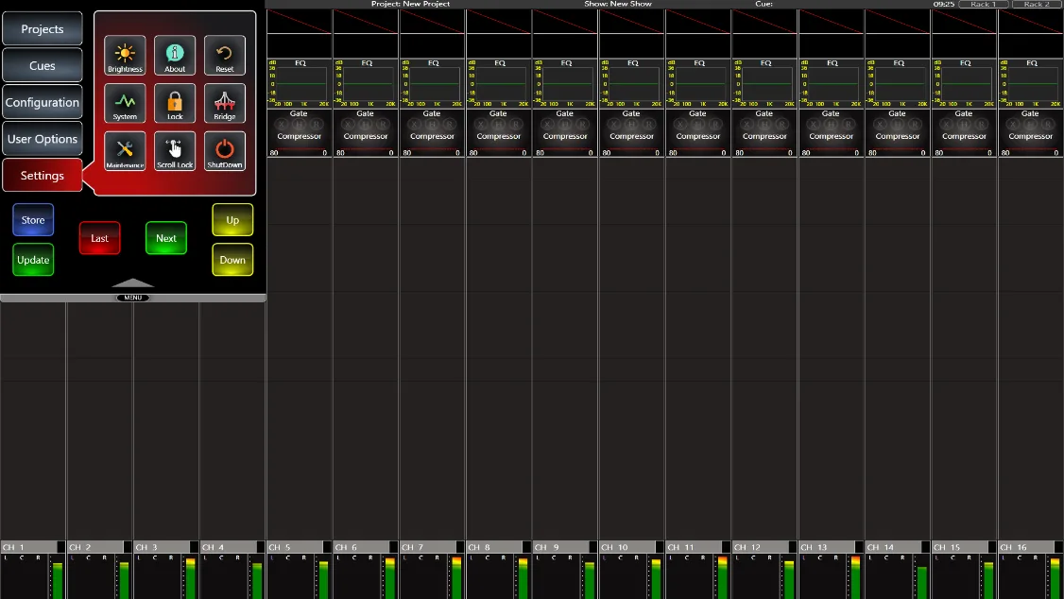The image size is (1064, 599).
Task: Click the CH 16 level meter
Action: 1055,577
